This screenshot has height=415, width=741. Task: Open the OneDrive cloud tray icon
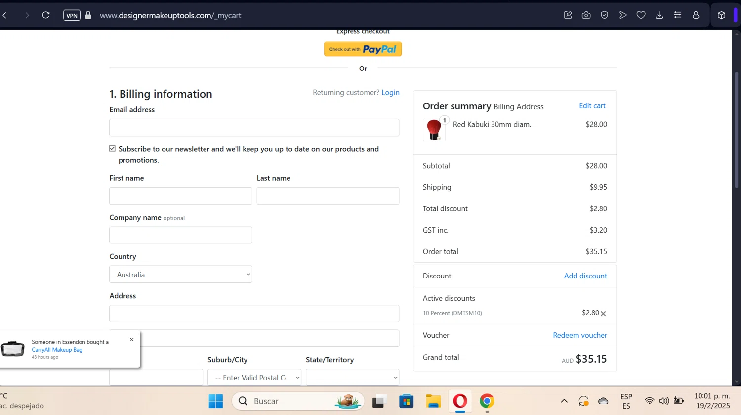point(603,401)
